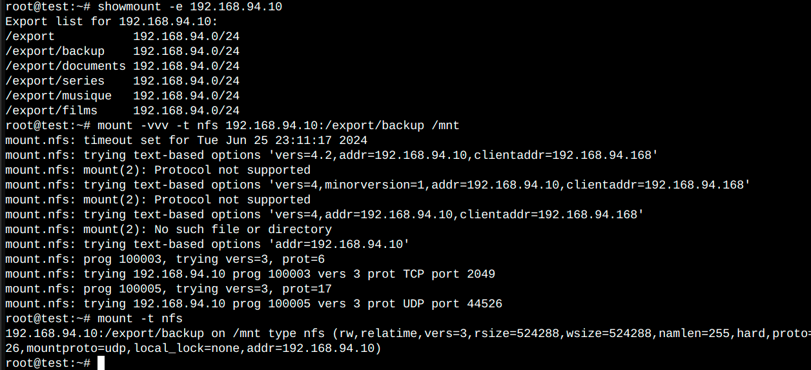This screenshot has width=811, height=370.
Task: Click the terminal cursor at the last prompt
Action: click(x=101, y=363)
